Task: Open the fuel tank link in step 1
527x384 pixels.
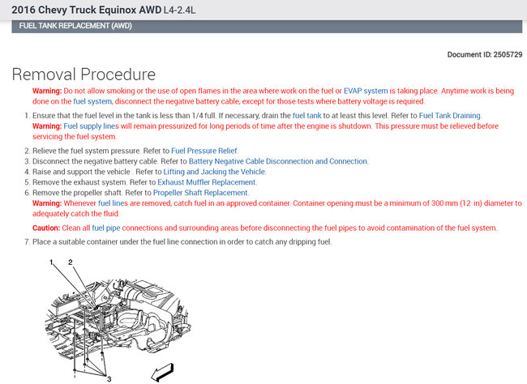Action: (x=306, y=116)
